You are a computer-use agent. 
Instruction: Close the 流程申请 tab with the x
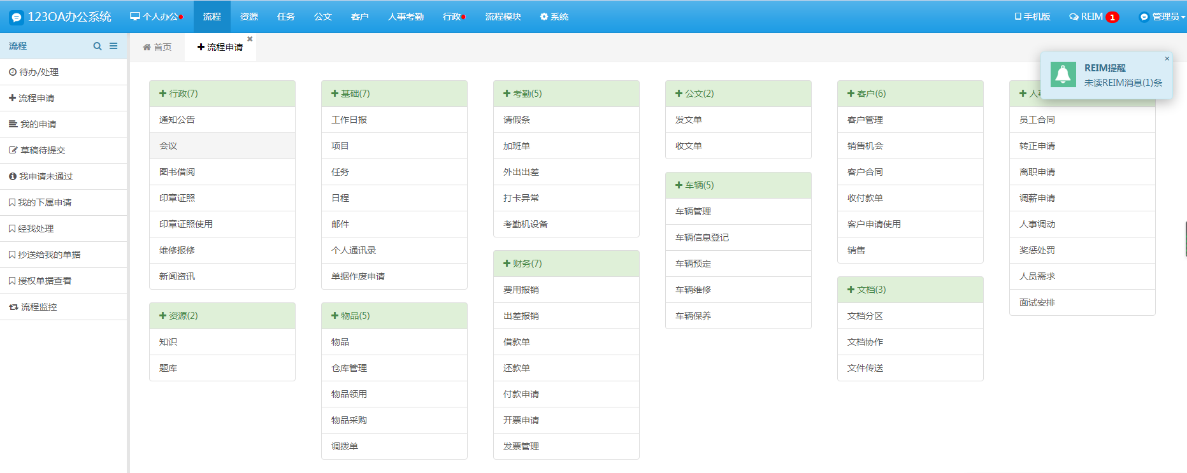pos(250,39)
